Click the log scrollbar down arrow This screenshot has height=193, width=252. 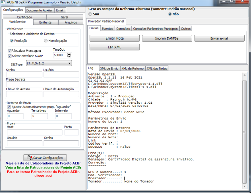245,186
